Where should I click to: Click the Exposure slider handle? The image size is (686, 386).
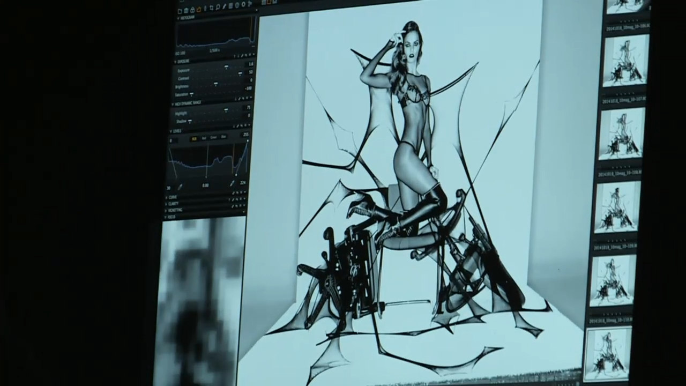click(226, 66)
